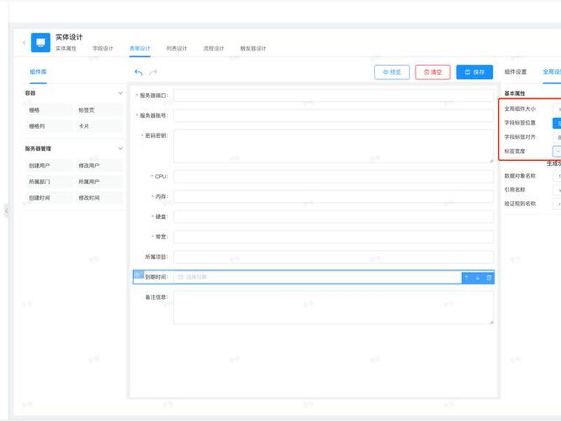Viewport: 561px width, 421px height.
Task: Click the blue 实体设计 entity logo icon
Action: coord(41,43)
